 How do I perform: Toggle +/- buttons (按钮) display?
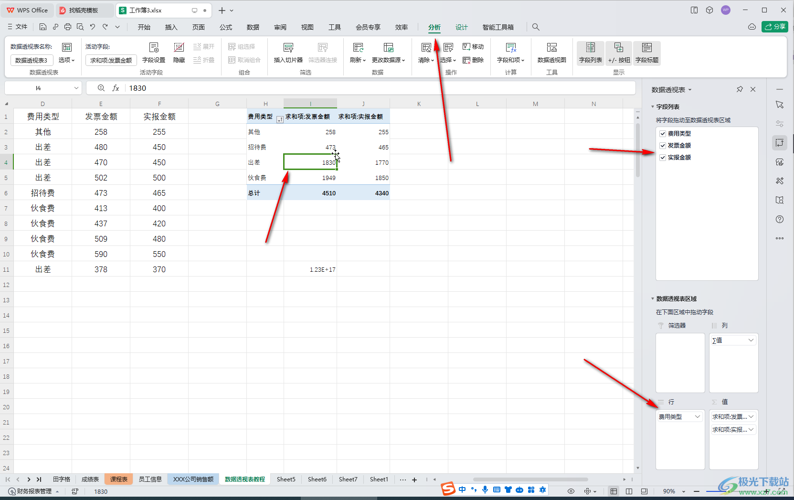coord(619,53)
